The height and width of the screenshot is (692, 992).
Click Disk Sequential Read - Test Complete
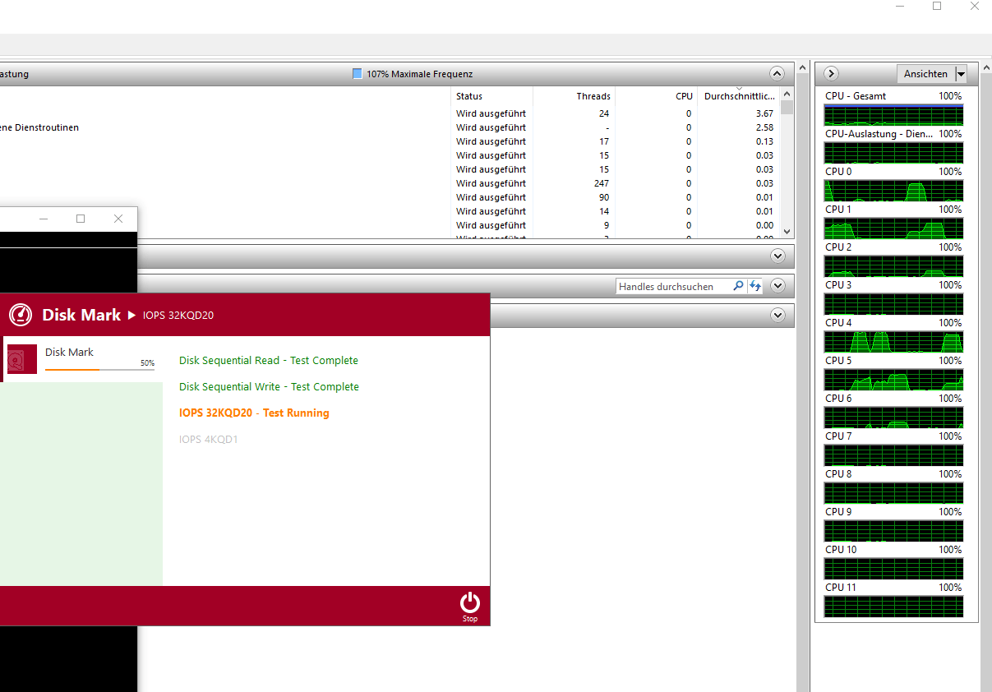point(269,361)
